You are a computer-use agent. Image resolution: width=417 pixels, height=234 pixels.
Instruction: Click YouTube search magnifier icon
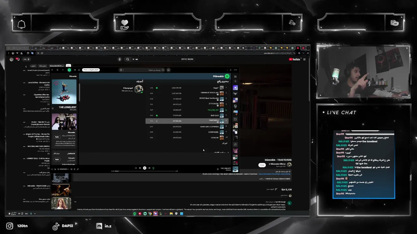(x=128, y=59)
